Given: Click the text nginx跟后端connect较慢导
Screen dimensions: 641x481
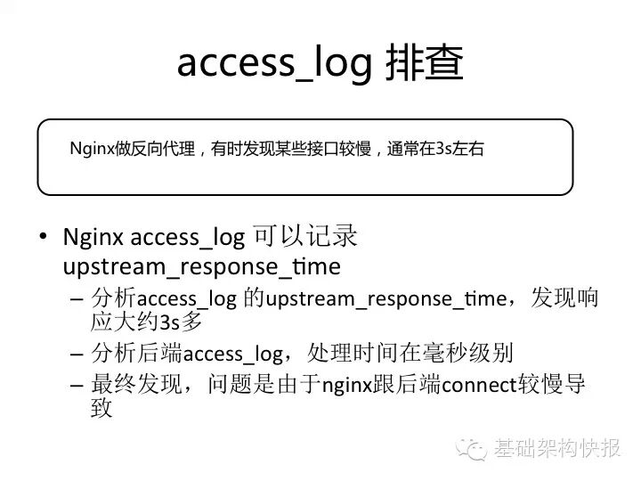Looking at the screenshot, I should click(454, 384).
